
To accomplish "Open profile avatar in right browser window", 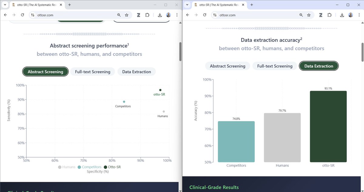I will 350,15.
